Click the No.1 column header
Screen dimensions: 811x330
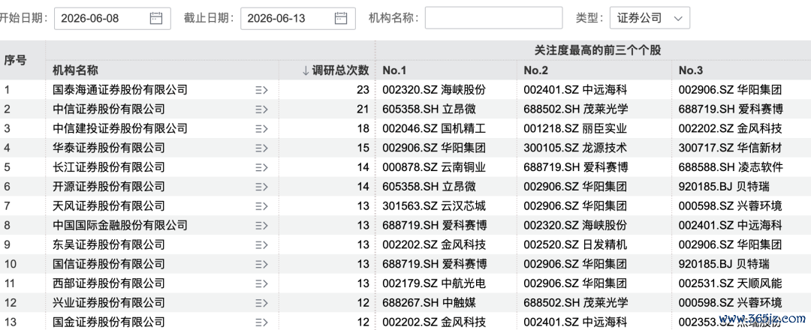coord(394,70)
